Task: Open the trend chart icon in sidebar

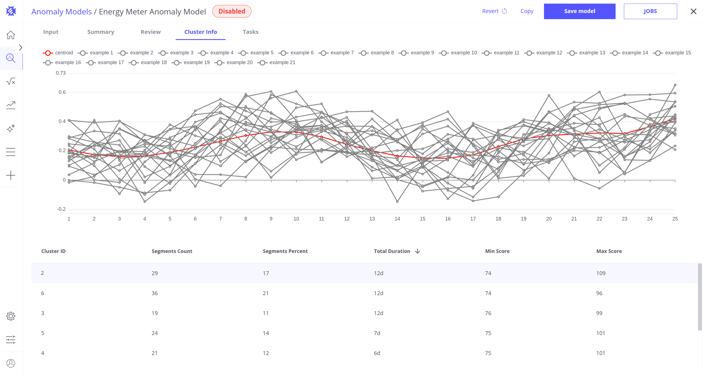Action: tap(11, 105)
